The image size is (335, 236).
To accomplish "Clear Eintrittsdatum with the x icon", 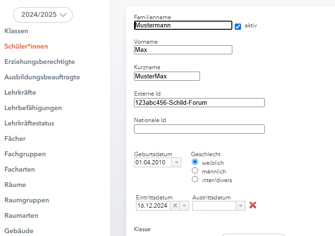I will pyautogui.click(x=175, y=206).
